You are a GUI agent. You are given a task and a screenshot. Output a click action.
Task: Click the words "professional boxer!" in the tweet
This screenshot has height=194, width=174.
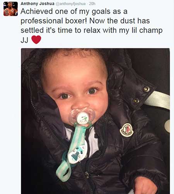click(x=54, y=21)
